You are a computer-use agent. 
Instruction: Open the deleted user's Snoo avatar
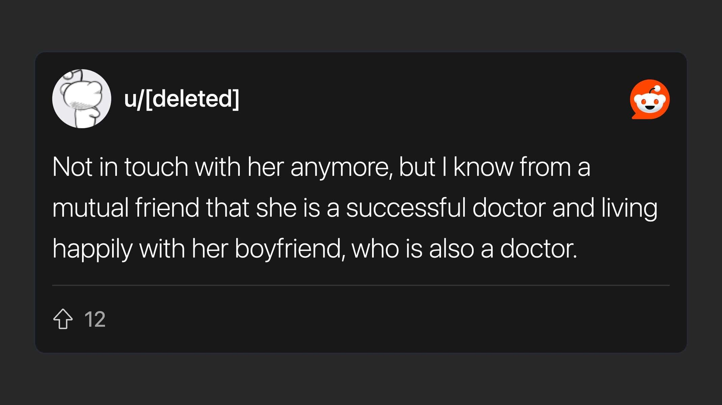tap(82, 99)
